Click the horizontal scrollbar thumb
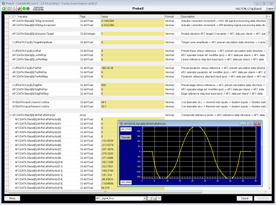 [105, 192]
